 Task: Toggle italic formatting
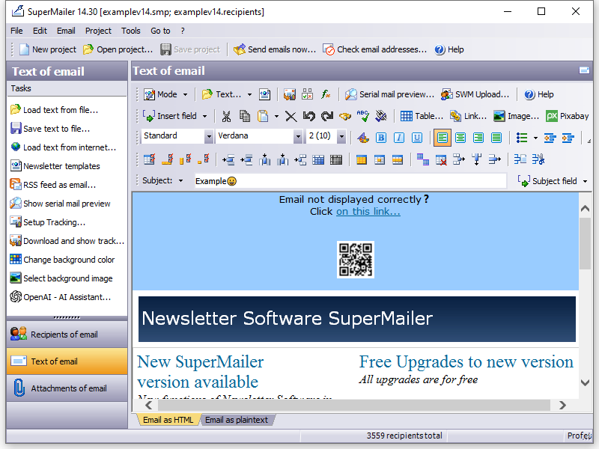(x=399, y=138)
